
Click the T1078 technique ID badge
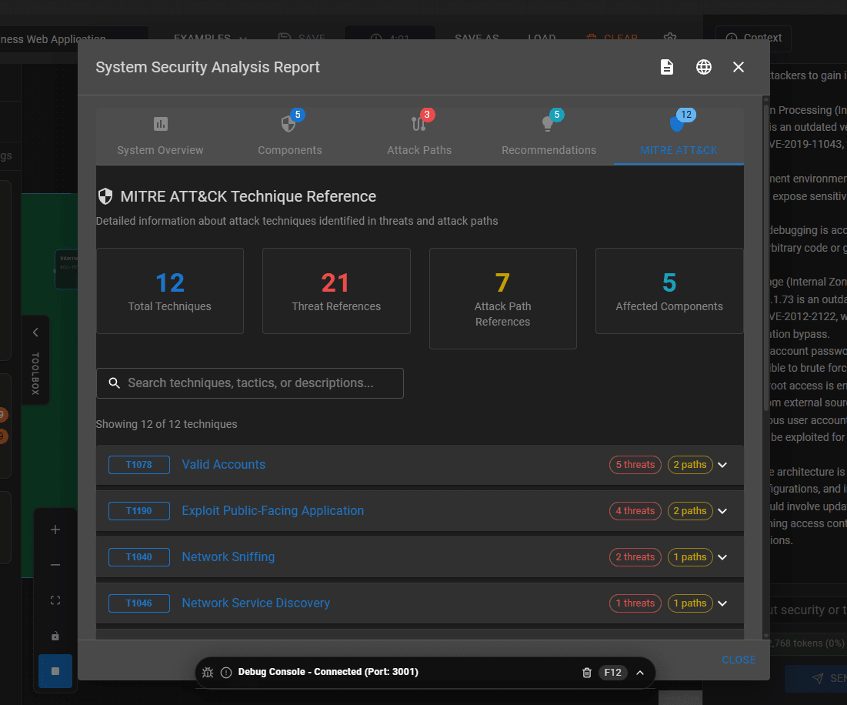click(138, 465)
